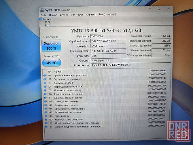The width and height of the screenshot is (193, 145).
Task: Close the CrystalDiskInfo window
Action: pyautogui.click(x=169, y=9)
